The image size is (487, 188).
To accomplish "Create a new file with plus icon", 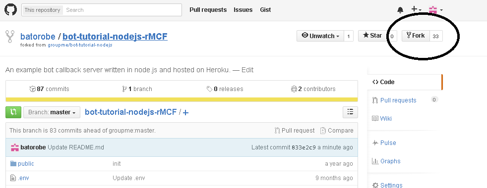I will 186,113.
